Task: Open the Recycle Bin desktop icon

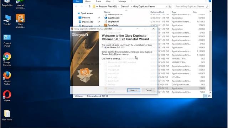Action: (7, 3)
